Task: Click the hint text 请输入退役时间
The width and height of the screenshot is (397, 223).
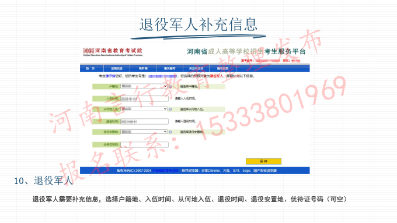Action: (x=185, y=121)
